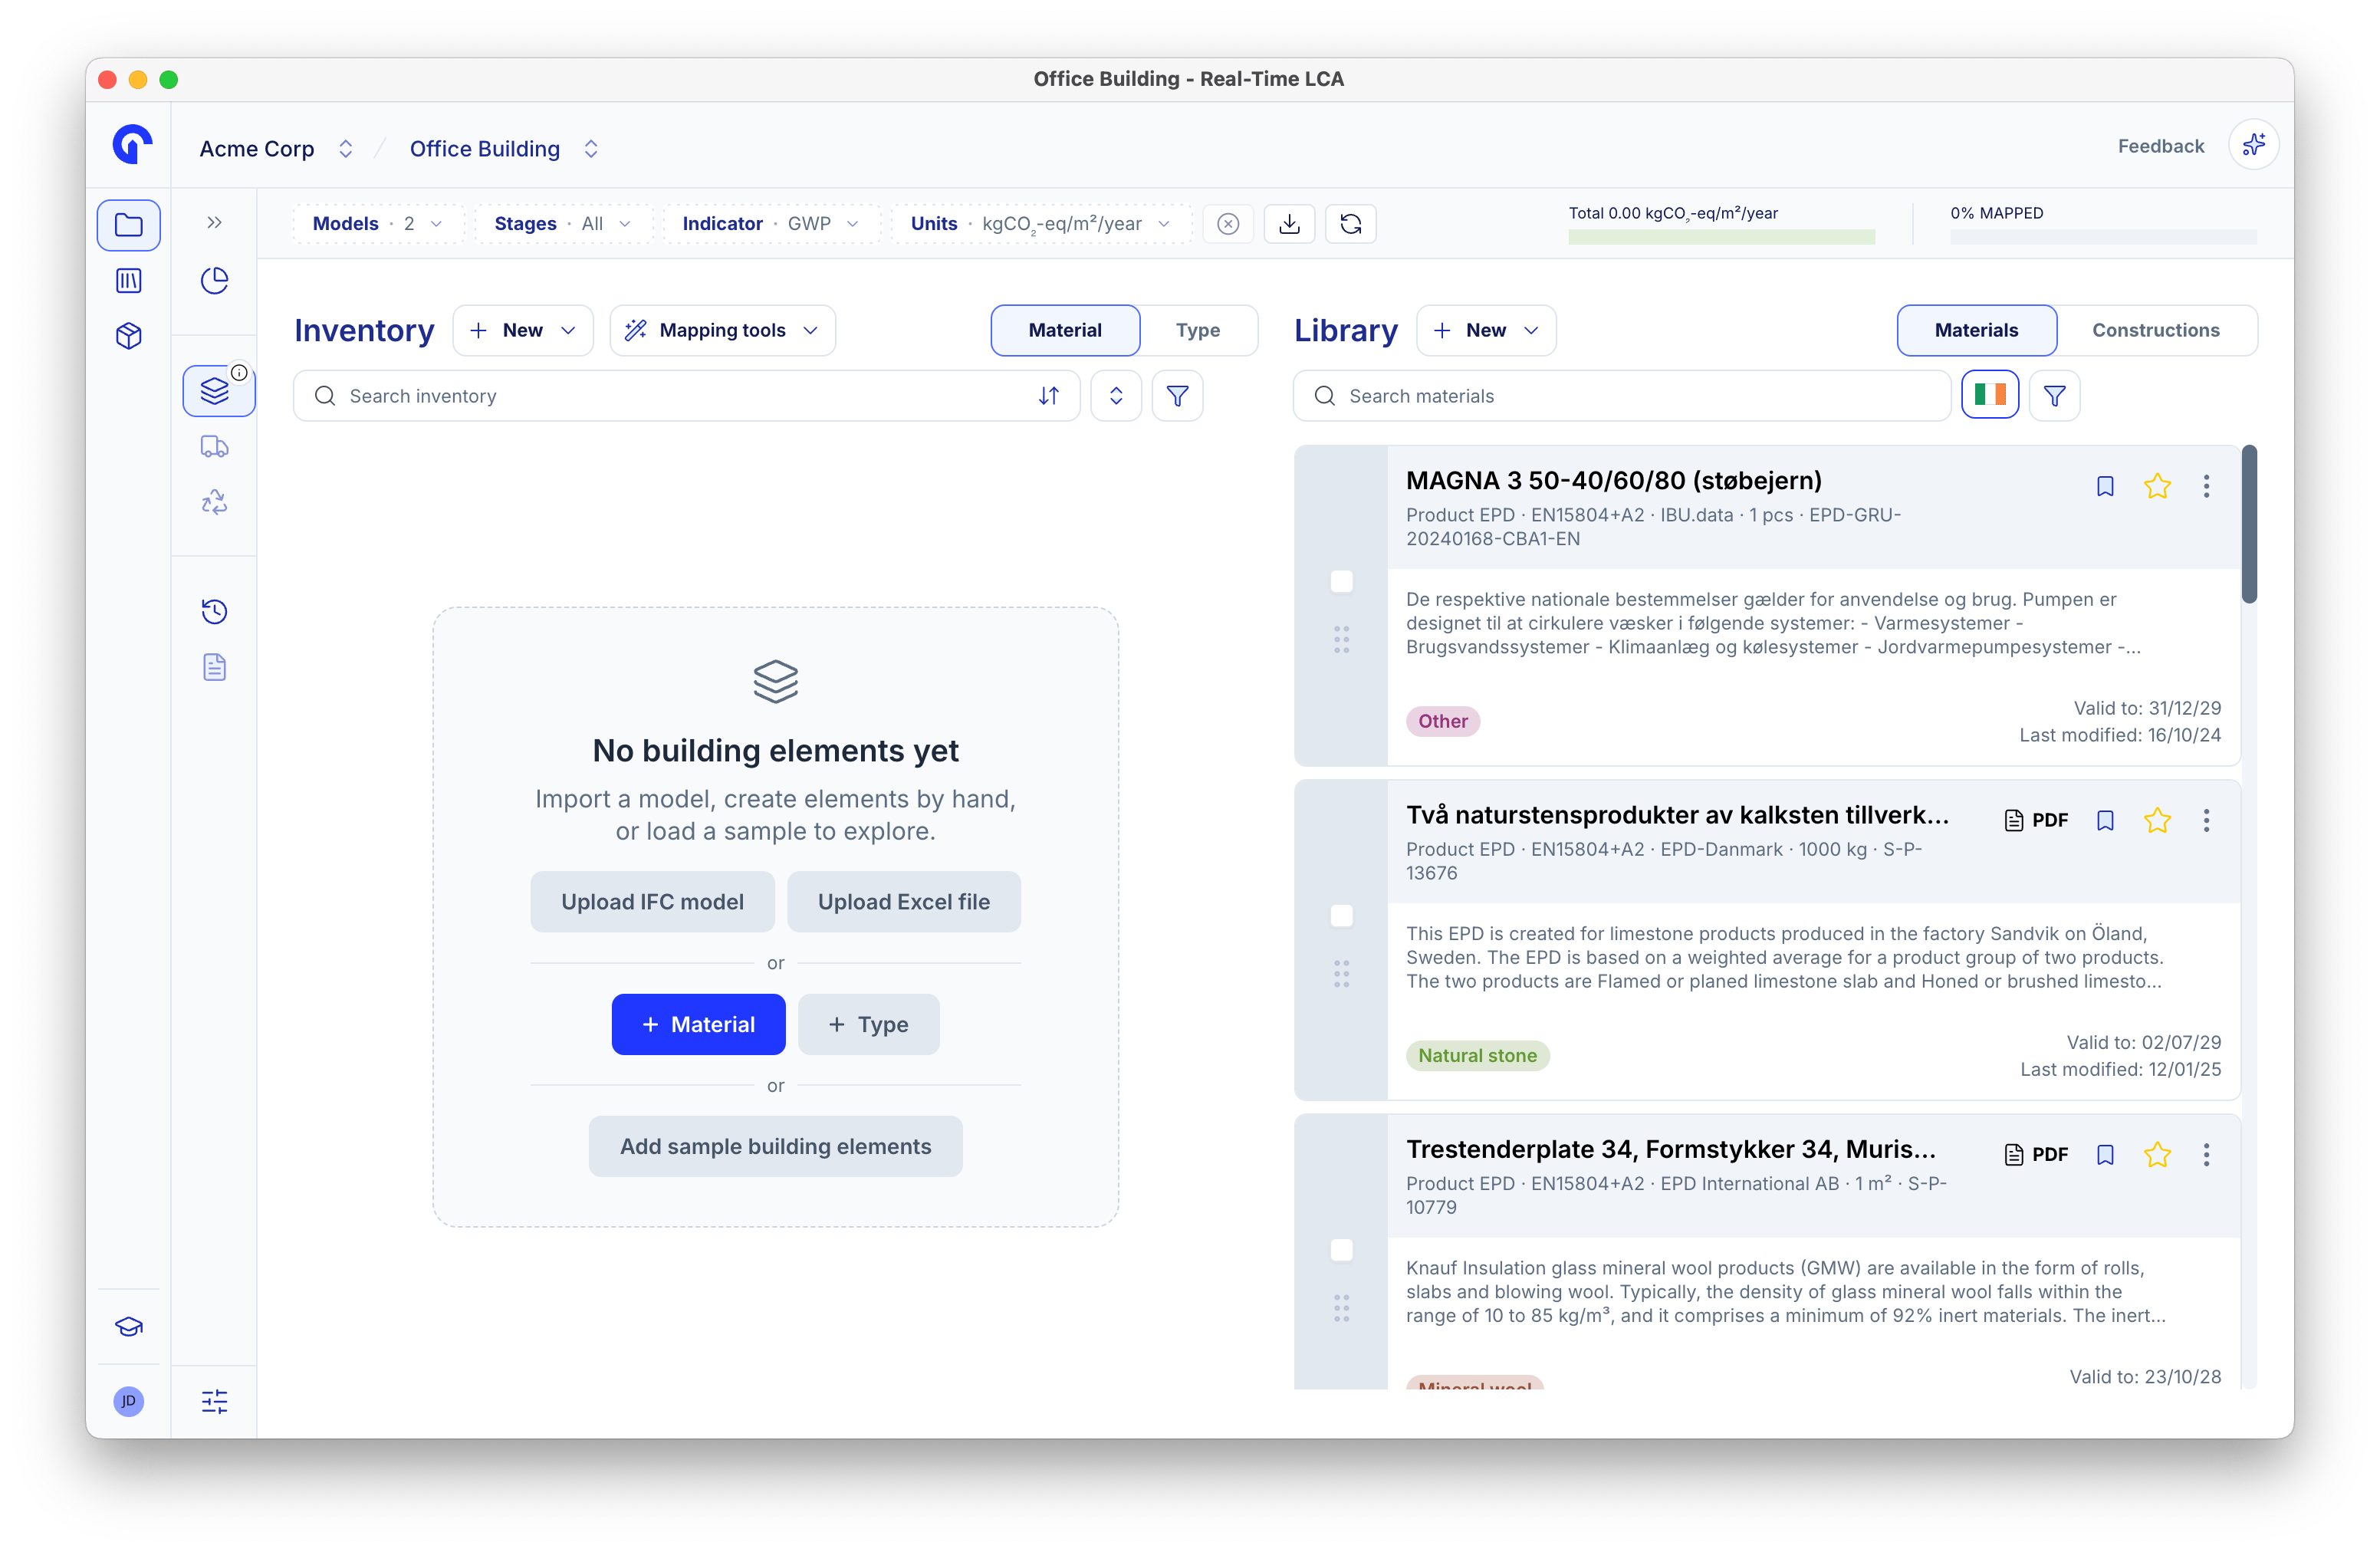Expand the secondary sidebar with double-chevron
Image resolution: width=2380 pixels, height=1552 pixels.
coord(214,222)
